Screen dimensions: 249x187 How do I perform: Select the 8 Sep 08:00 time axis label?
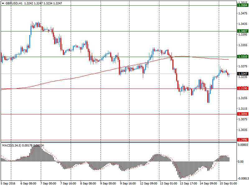[88, 184]
